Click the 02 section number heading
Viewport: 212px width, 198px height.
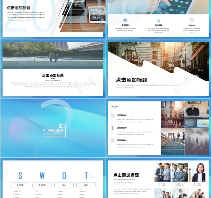coord(61,126)
